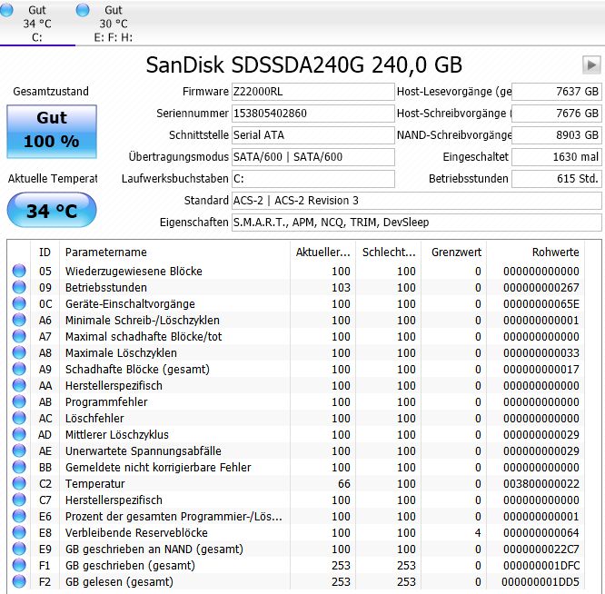The width and height of the screenshot is (605, 594).
Task: Click Eingeschaltet value 1630 mal
Action: point(556,157)
